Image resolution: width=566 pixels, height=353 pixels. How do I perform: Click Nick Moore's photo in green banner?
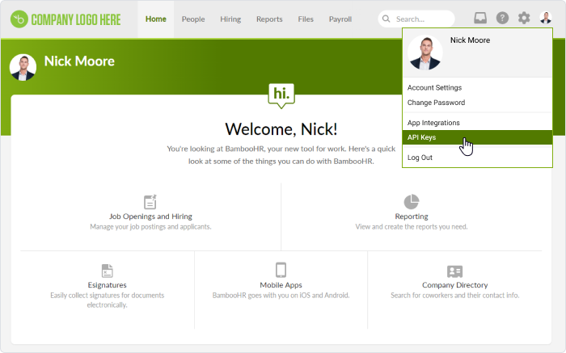point(23,67)
